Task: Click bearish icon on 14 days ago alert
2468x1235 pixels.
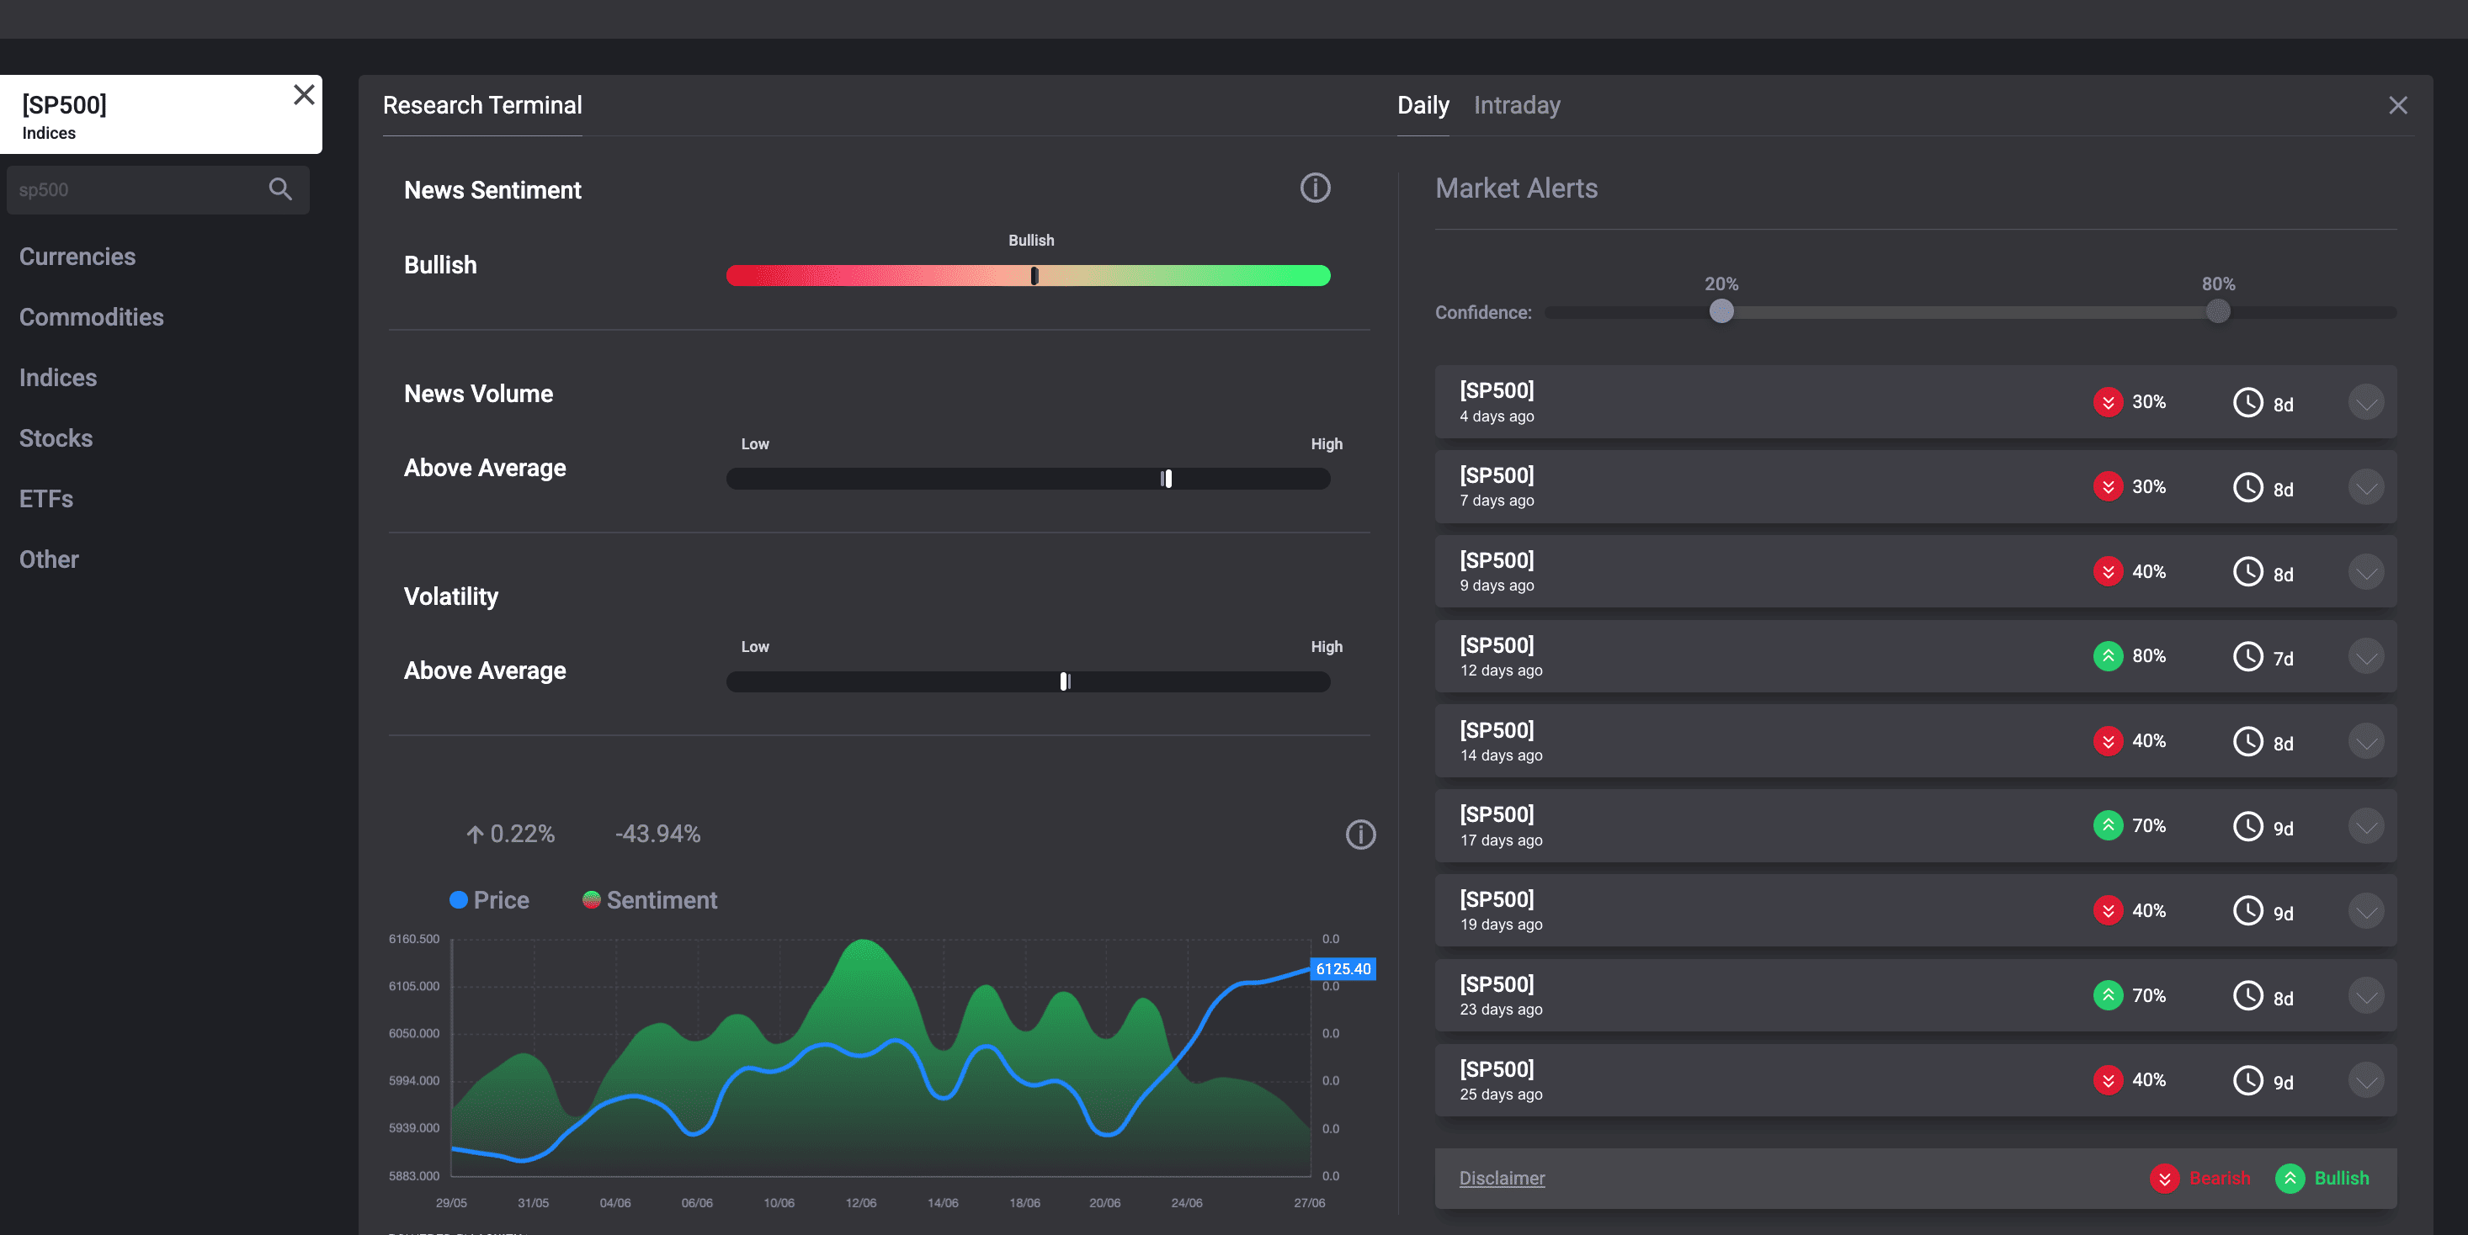Action: (2108, 741)
